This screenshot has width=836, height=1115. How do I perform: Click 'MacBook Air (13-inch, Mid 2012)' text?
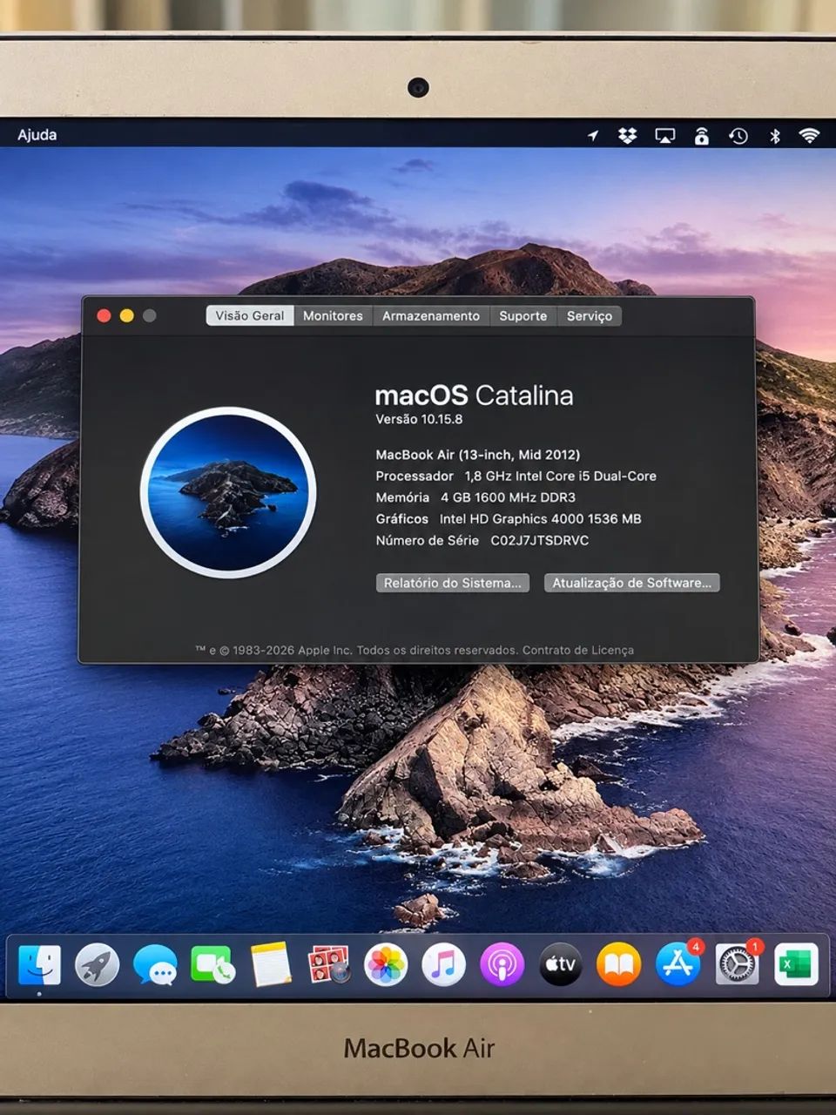point(478,455)
